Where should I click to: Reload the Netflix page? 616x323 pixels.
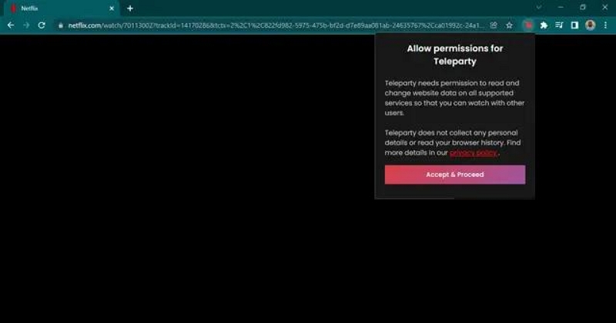pyautogui.click(x=42, y=25)
